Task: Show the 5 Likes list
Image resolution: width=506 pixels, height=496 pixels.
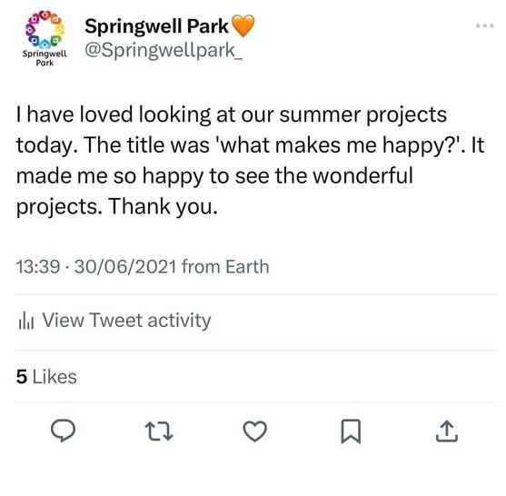Action: (x=46, y=377)
